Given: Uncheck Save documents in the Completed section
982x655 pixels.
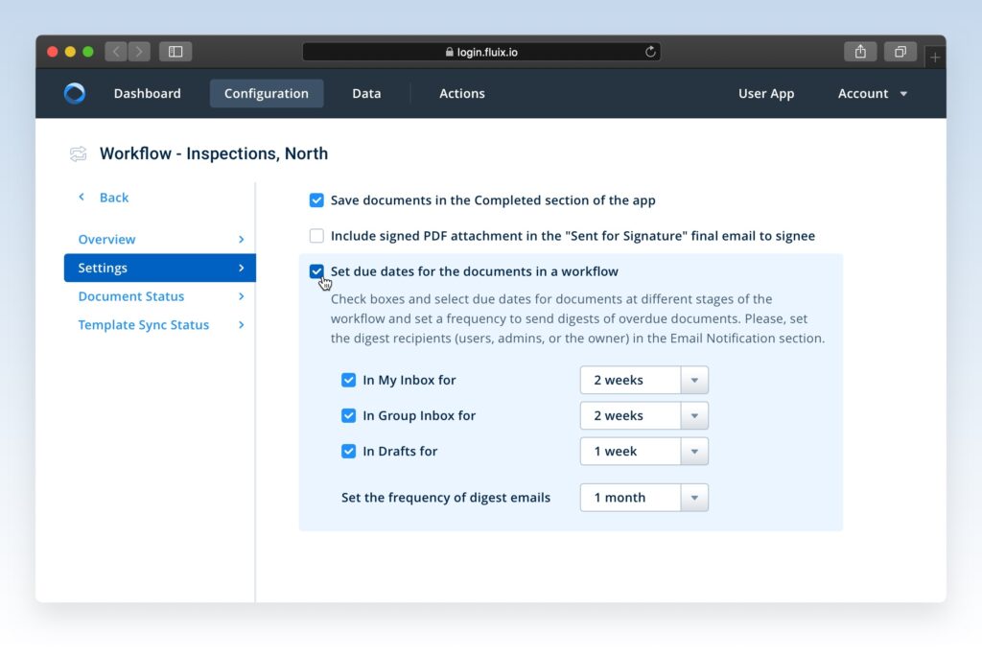Looking at the screenshot, I should (316, 200).
